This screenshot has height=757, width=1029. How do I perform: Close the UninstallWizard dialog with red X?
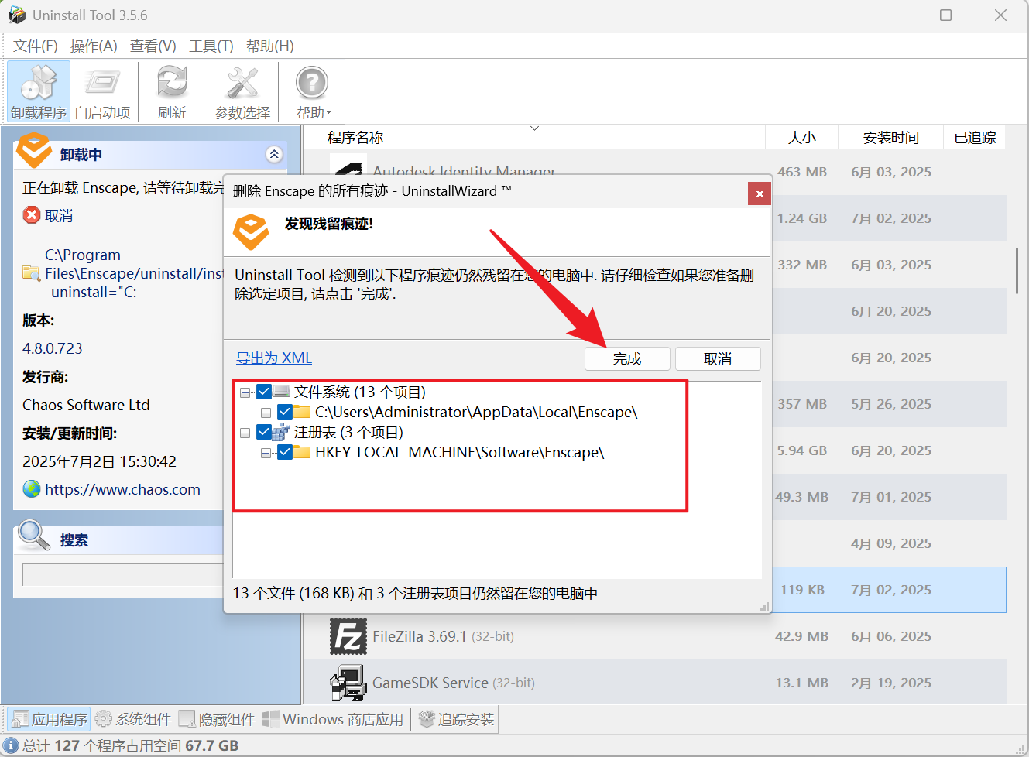click(760, 194)
